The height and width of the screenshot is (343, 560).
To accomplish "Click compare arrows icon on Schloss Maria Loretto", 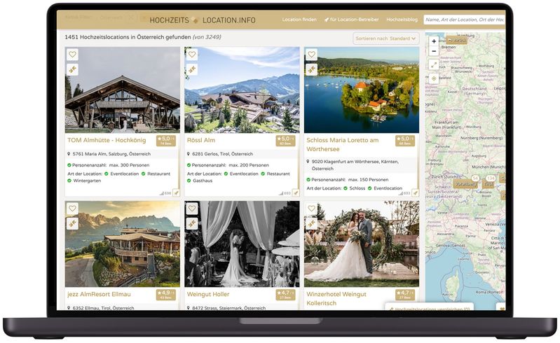I will click(x=311, y=69).
